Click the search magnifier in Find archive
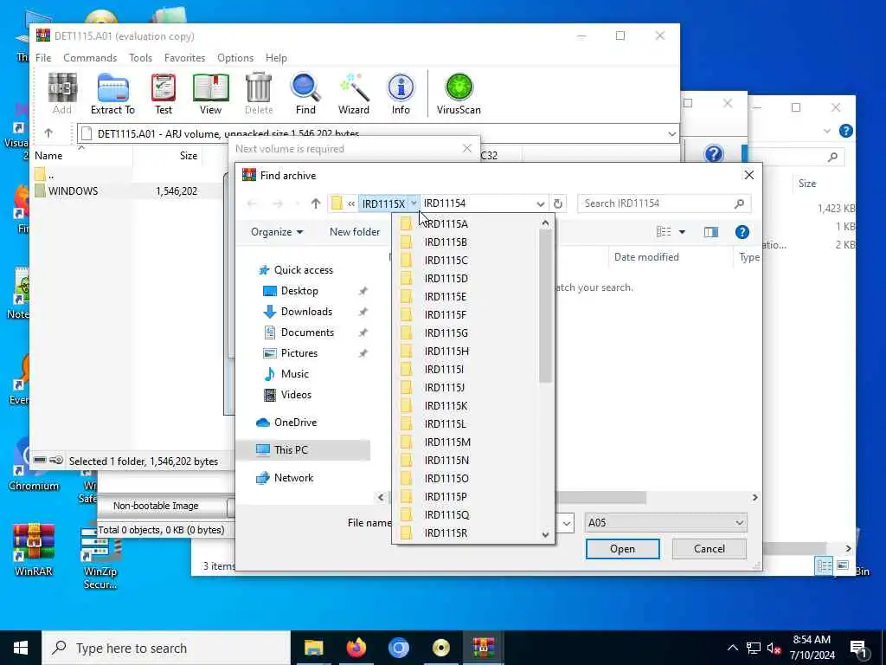This screenshot has width=886, height=665. point(739,203)
